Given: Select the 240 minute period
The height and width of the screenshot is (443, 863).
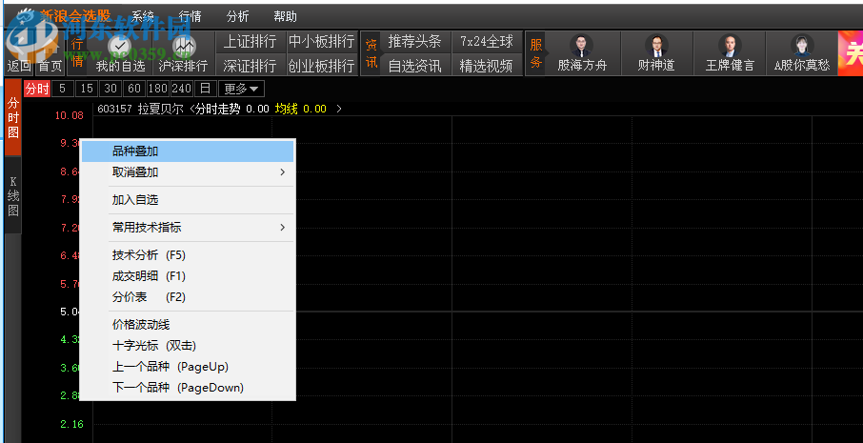Looking at the screenshot, I should 181,89.
